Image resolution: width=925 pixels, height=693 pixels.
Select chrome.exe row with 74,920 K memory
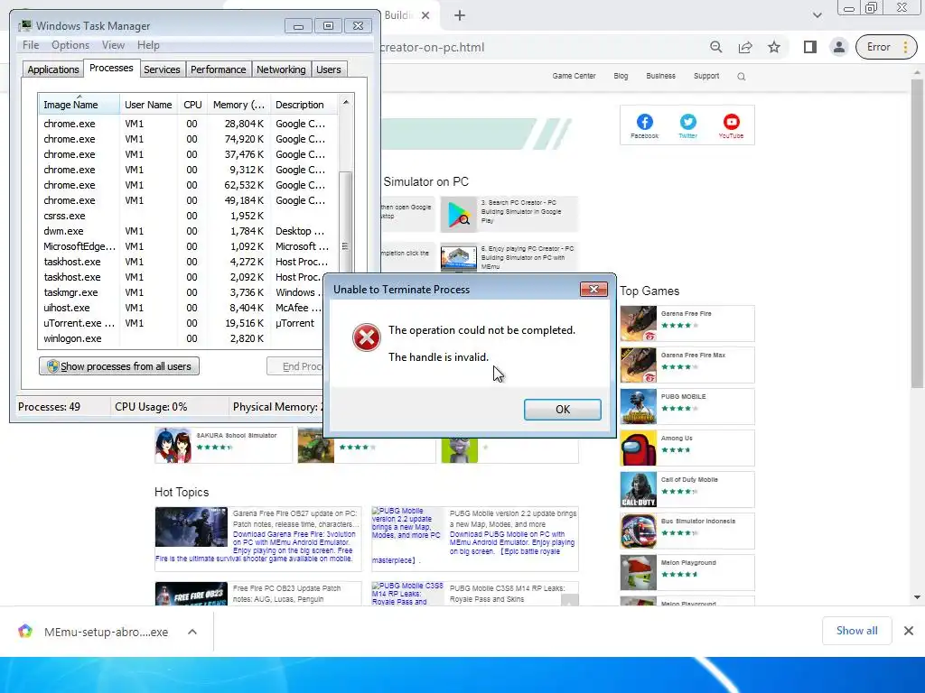click(x=188, y=139)
